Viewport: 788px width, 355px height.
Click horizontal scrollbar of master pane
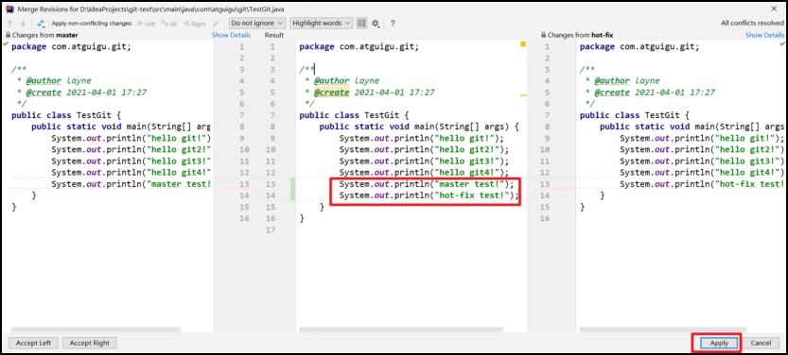point(96,330)
